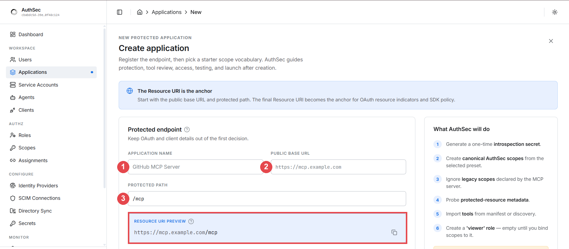This screenshot has width=569, height=249.
Task: Show help for Resource URI Preview
Action: pyautogui.click(x=191, y=221)
